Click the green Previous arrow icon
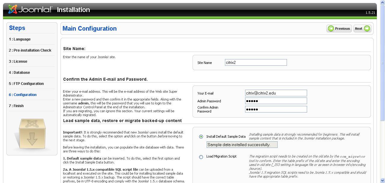 pyautogui.click(x=331, y=28)
